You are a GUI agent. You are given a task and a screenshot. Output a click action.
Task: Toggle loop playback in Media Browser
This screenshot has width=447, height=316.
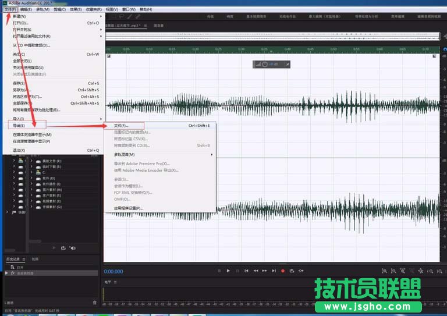click(63, 248)
